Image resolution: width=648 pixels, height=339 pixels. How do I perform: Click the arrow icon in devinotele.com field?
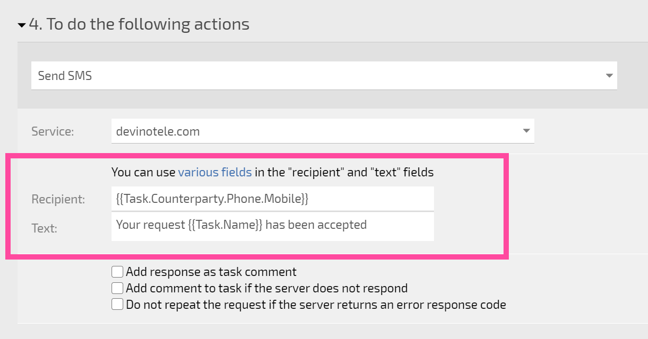[x=526, y=131]
